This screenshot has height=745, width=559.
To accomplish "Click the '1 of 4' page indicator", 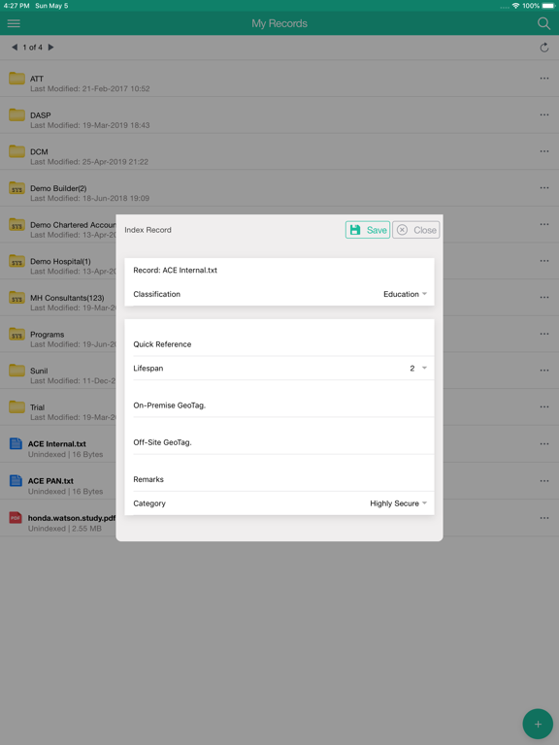I will [x=32, y=47].
